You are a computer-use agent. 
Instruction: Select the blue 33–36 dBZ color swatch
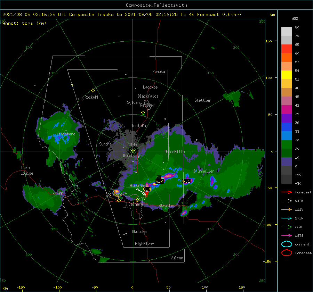point(287,127)
